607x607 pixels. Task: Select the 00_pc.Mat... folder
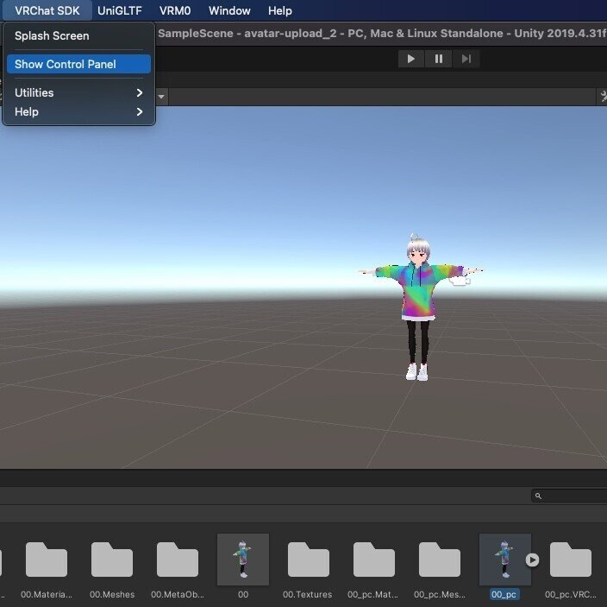point(374,560)
